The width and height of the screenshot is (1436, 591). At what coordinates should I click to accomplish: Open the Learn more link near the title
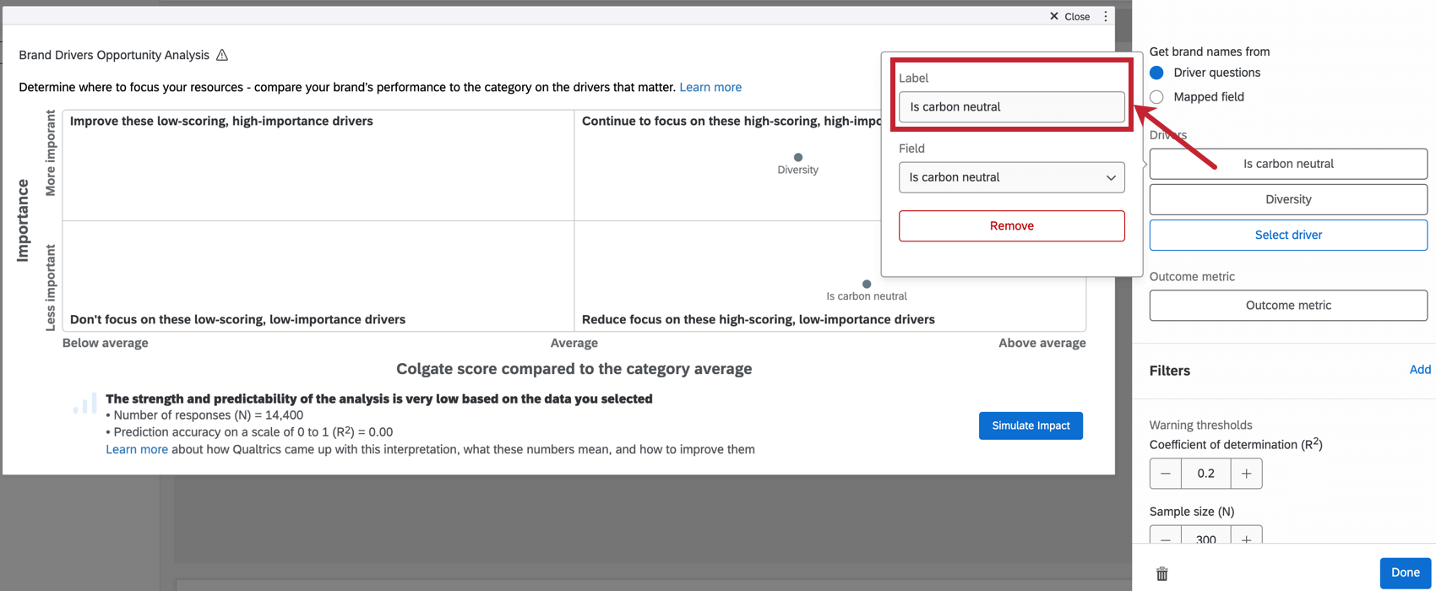(710, 87)
